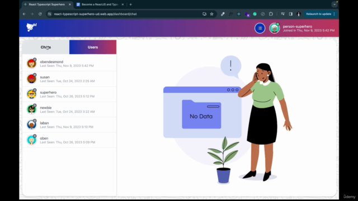
Task: Select user obendesmond avatar
Action: pyautogui.click(x=31, y=63)
